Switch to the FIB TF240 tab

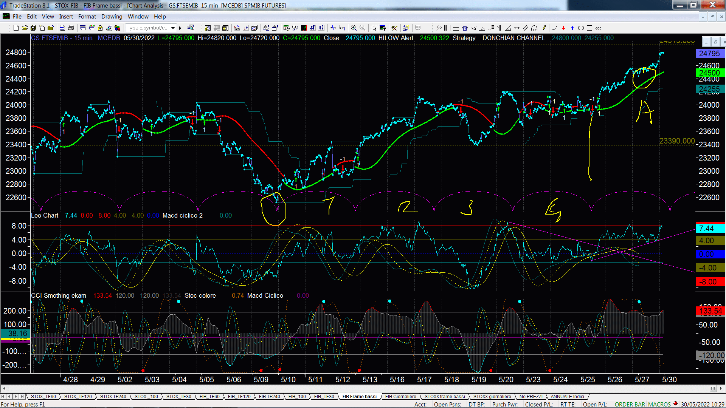tap(270, 397)
